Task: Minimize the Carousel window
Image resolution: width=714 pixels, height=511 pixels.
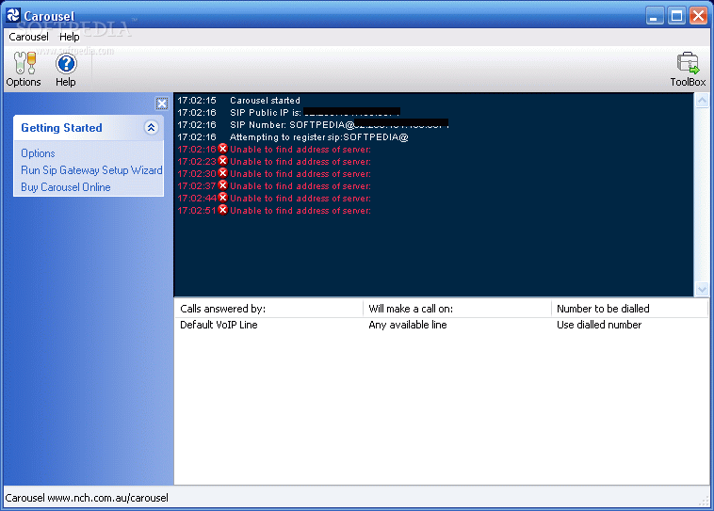Action: 655,16
